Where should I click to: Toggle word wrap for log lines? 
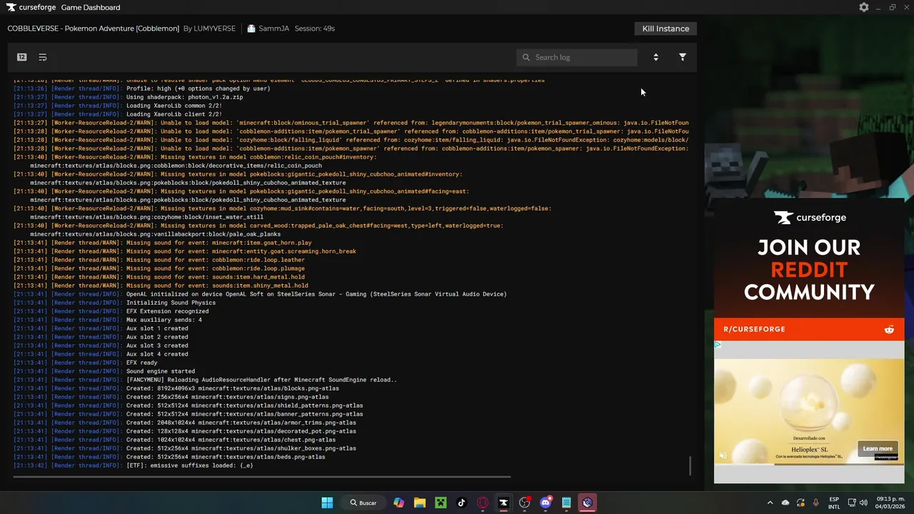pyautogui.click(x=42, y=57)
